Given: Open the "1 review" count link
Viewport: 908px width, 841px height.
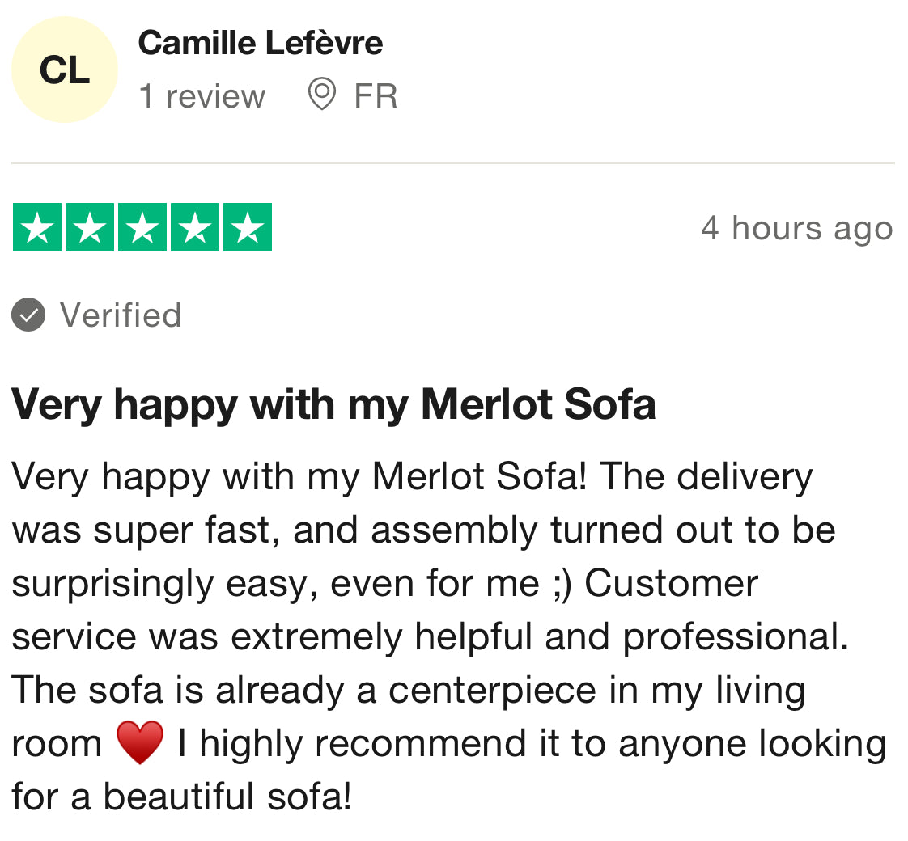Looking at the screenshot, I should pos(202,96).
